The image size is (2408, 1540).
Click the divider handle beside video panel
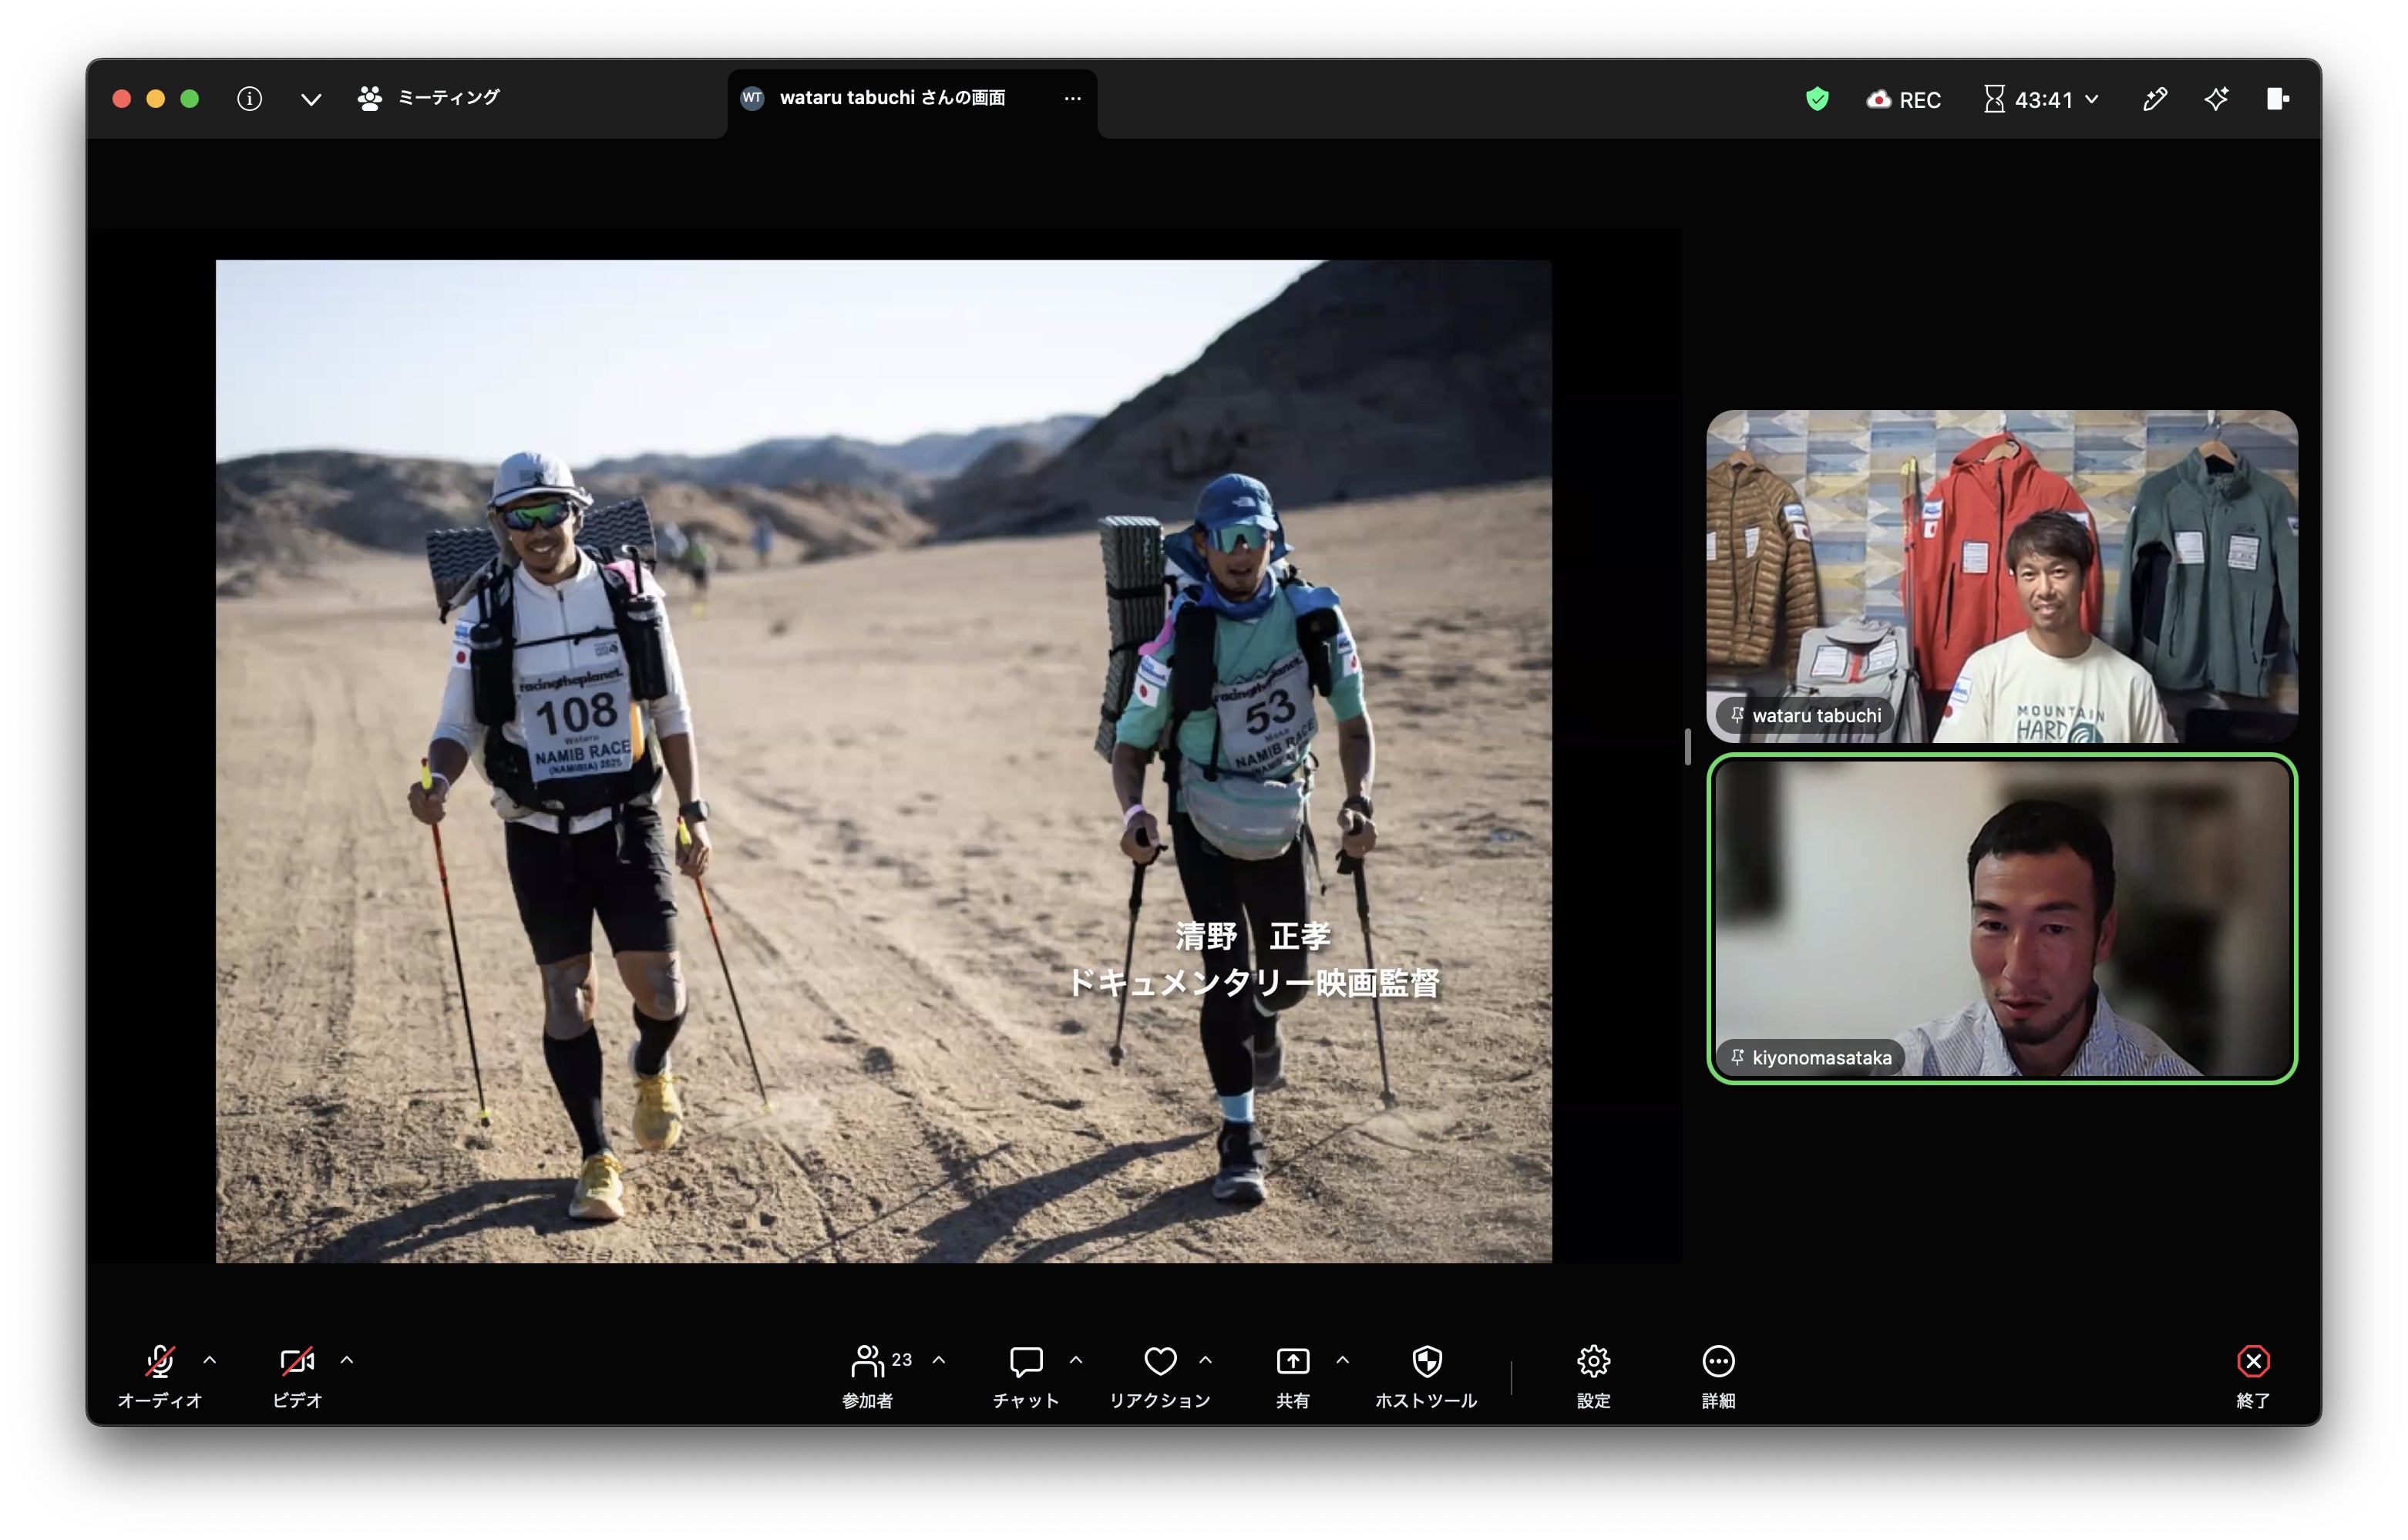pyautogui.click(x=1687, y=747)
